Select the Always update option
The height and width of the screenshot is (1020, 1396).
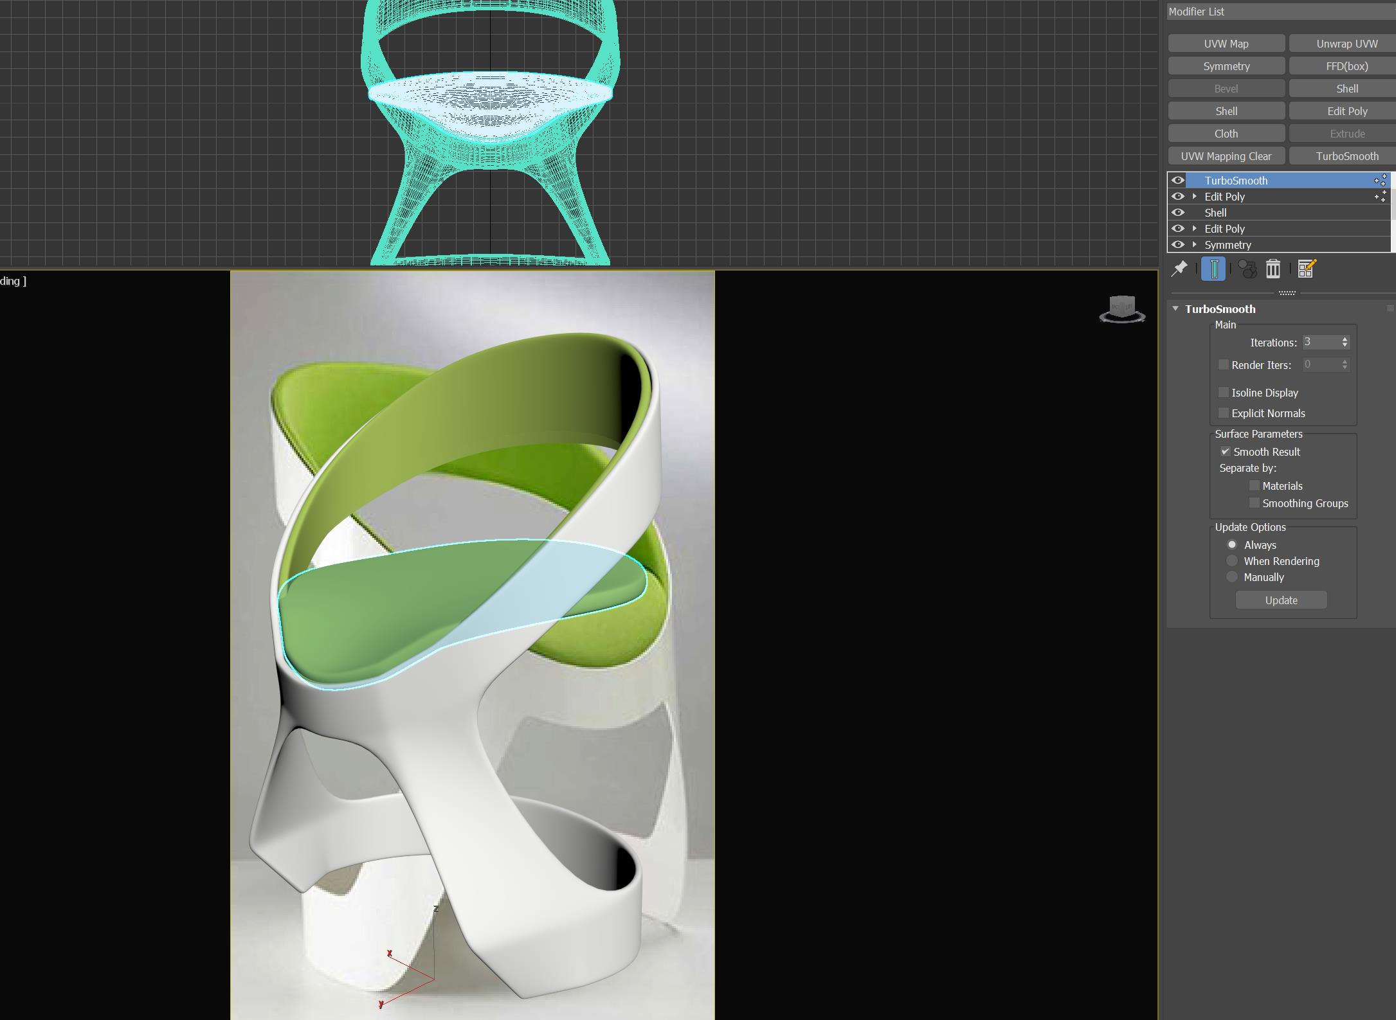pyautogui.click(x=1232, y=544)
